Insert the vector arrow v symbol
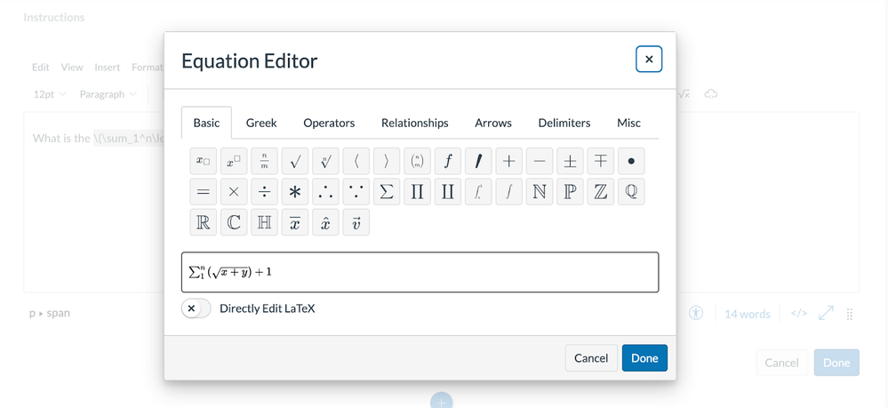The image size is (888, 408). click(356, 222)
